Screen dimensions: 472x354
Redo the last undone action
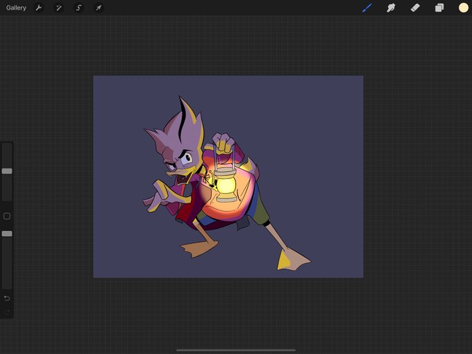tap(7, 311)
